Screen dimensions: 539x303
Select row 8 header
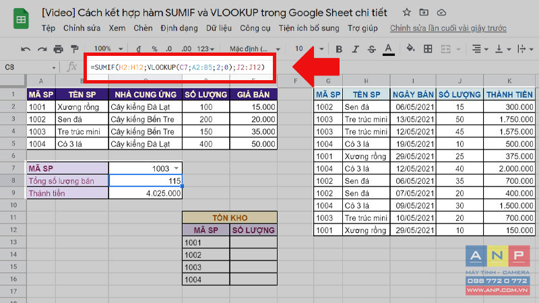point(13,180)
